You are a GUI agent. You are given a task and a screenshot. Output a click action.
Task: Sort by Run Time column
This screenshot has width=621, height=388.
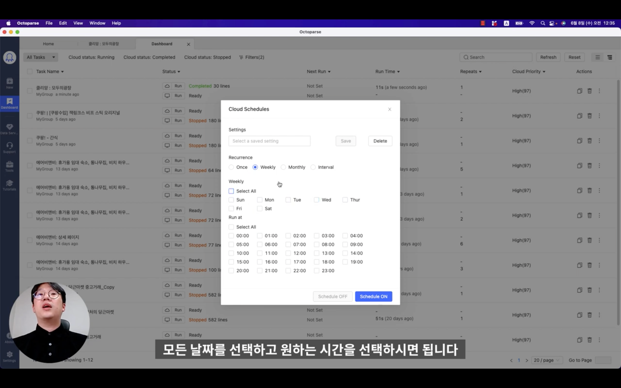point(388,72)
